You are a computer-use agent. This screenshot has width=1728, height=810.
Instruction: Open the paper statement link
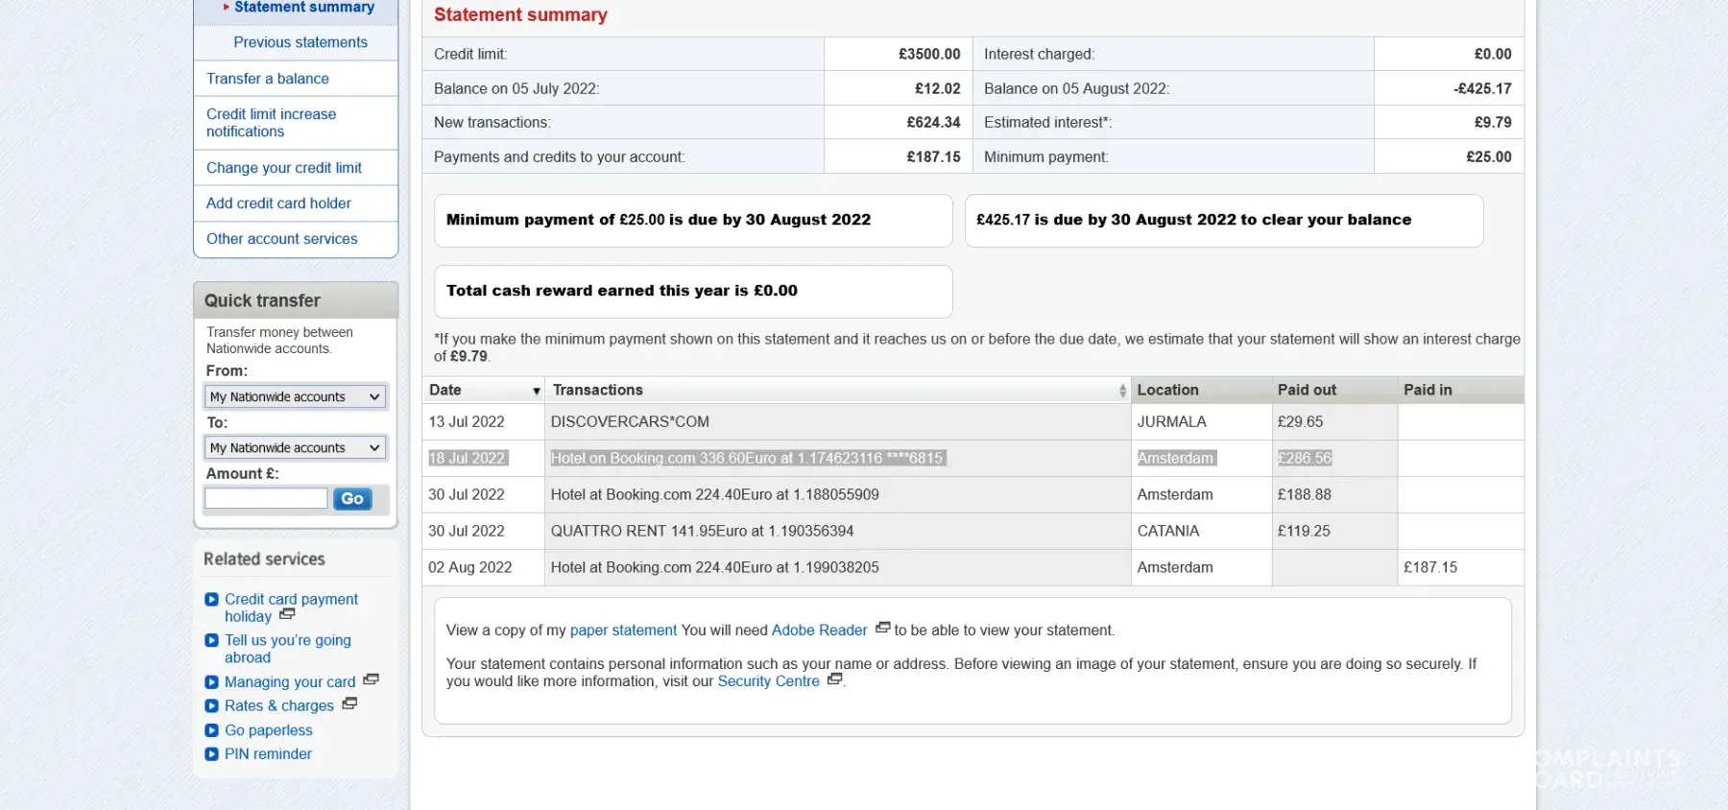pyautogui.click(x=623, y=631)
